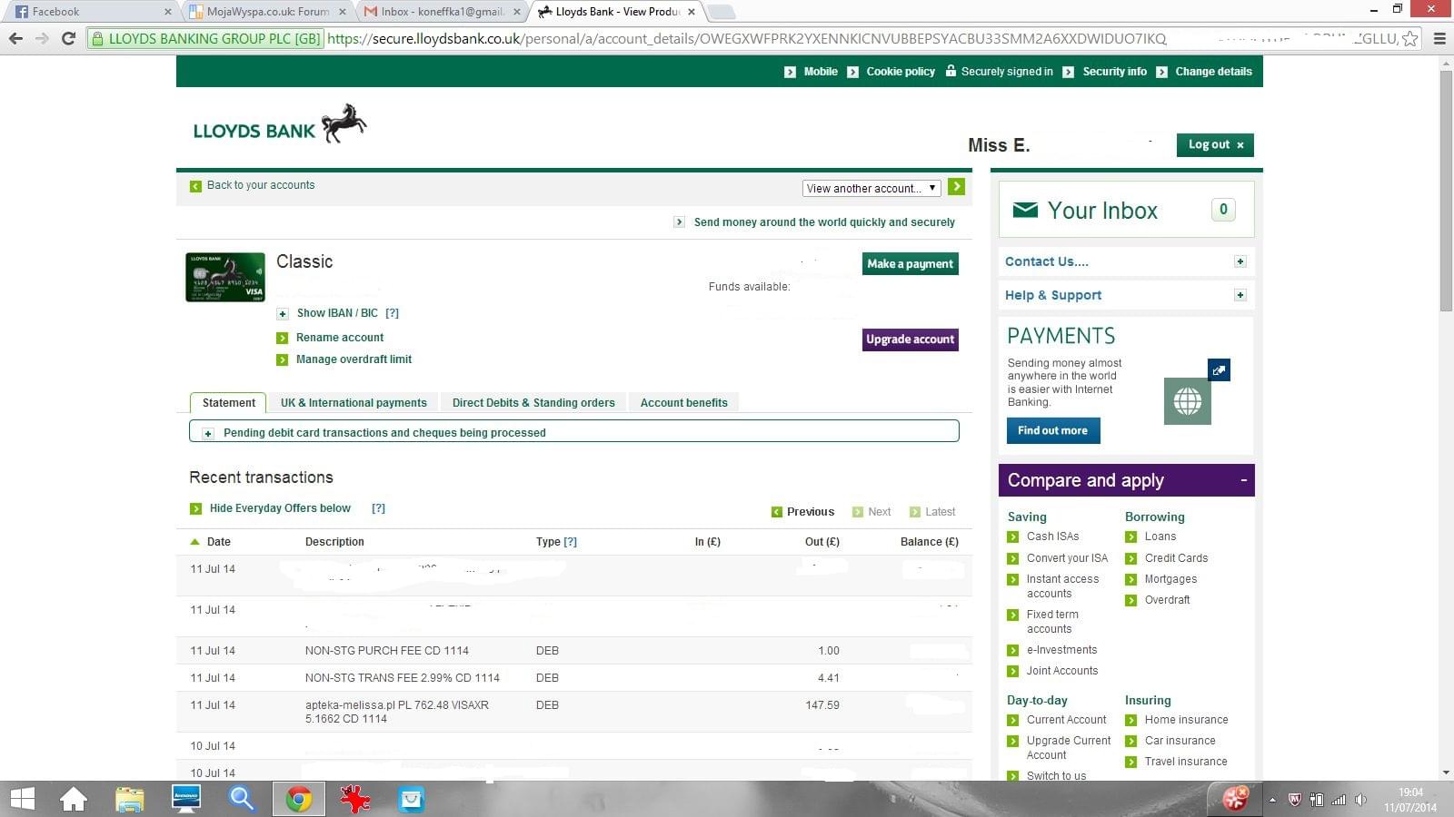Screen dimensions: 1454x817
Task: Collapse the Compare and apply panel
Action: (x=1244, y=480)
